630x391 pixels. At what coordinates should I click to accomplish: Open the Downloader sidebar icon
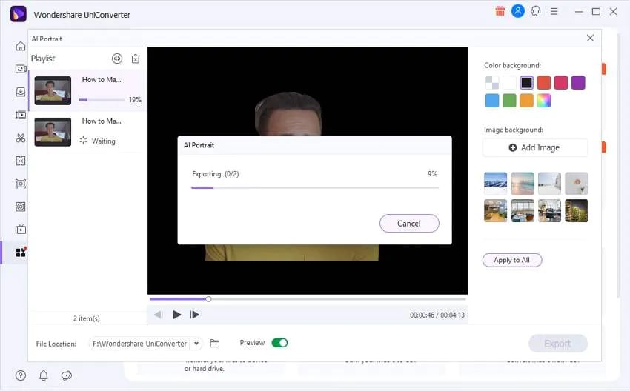click(x=21, y=92)
